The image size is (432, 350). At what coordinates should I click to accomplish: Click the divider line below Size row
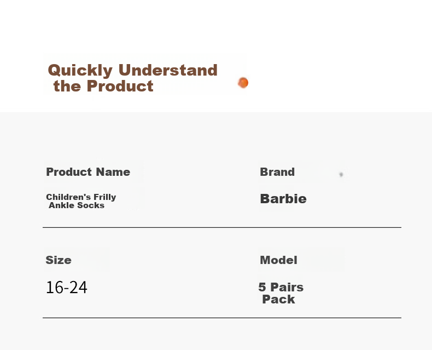[222, 318]
